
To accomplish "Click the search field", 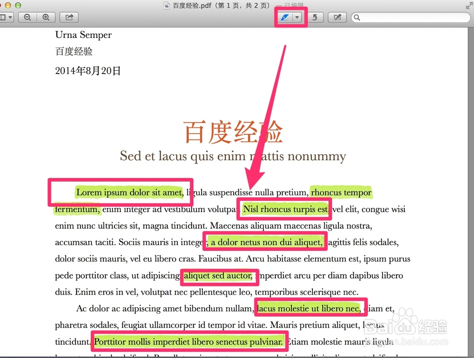I will coord(411,17).
